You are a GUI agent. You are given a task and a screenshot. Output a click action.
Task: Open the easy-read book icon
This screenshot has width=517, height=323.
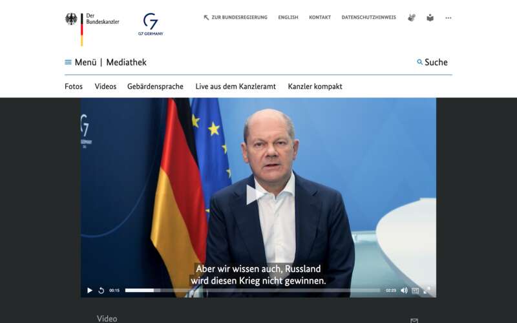click(x=430, y=18)
